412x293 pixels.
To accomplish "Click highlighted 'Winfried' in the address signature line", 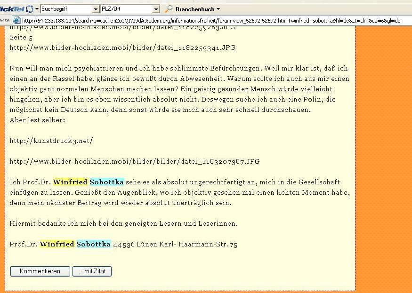I will coord(57,244).
